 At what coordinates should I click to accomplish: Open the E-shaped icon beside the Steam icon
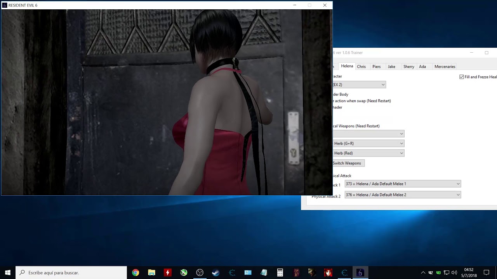[x=232, y=273]
